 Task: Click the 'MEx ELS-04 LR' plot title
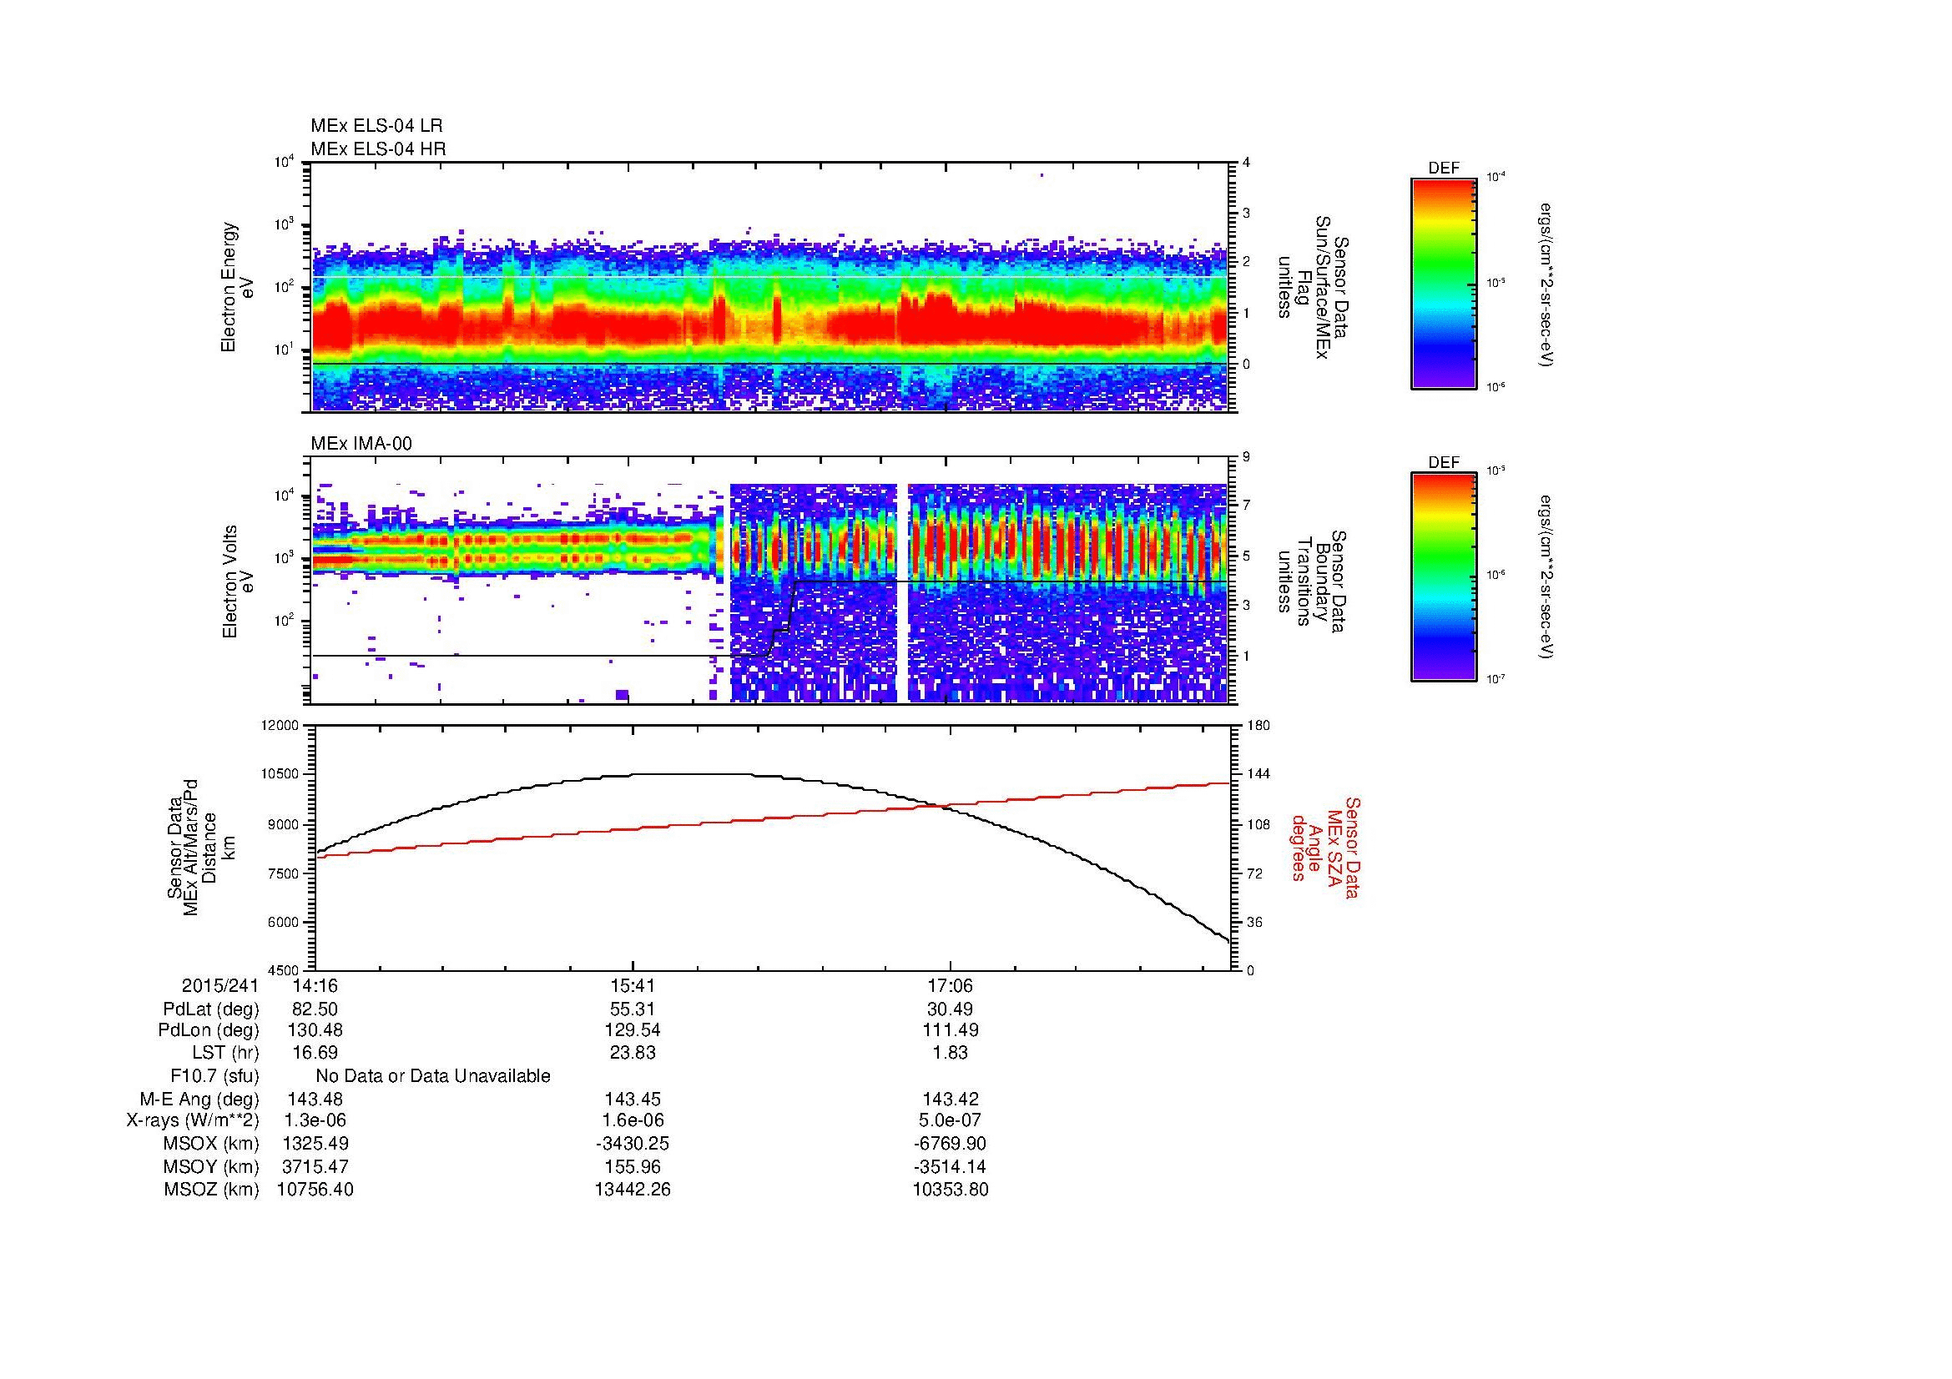point(376,126)
